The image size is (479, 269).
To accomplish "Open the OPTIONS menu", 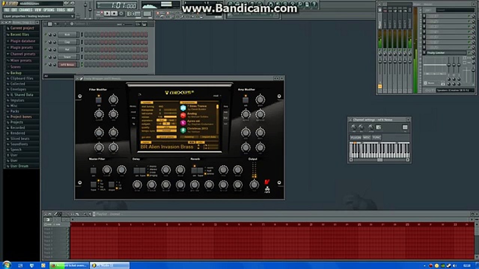I will [x=49, y=10].
